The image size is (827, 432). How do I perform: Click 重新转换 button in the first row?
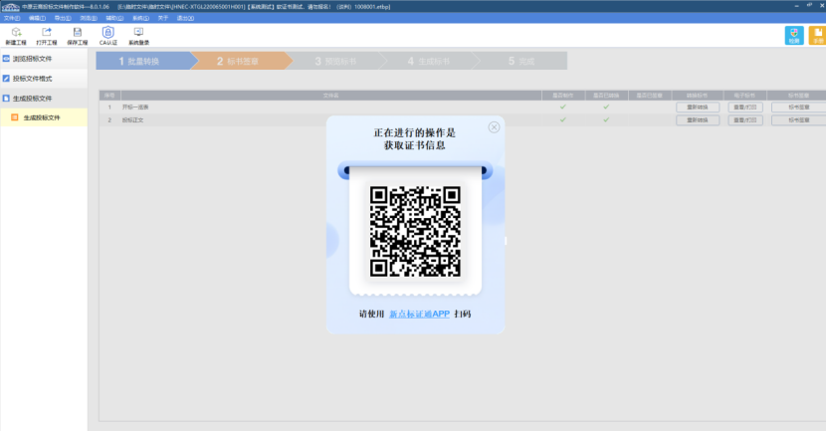697,107
